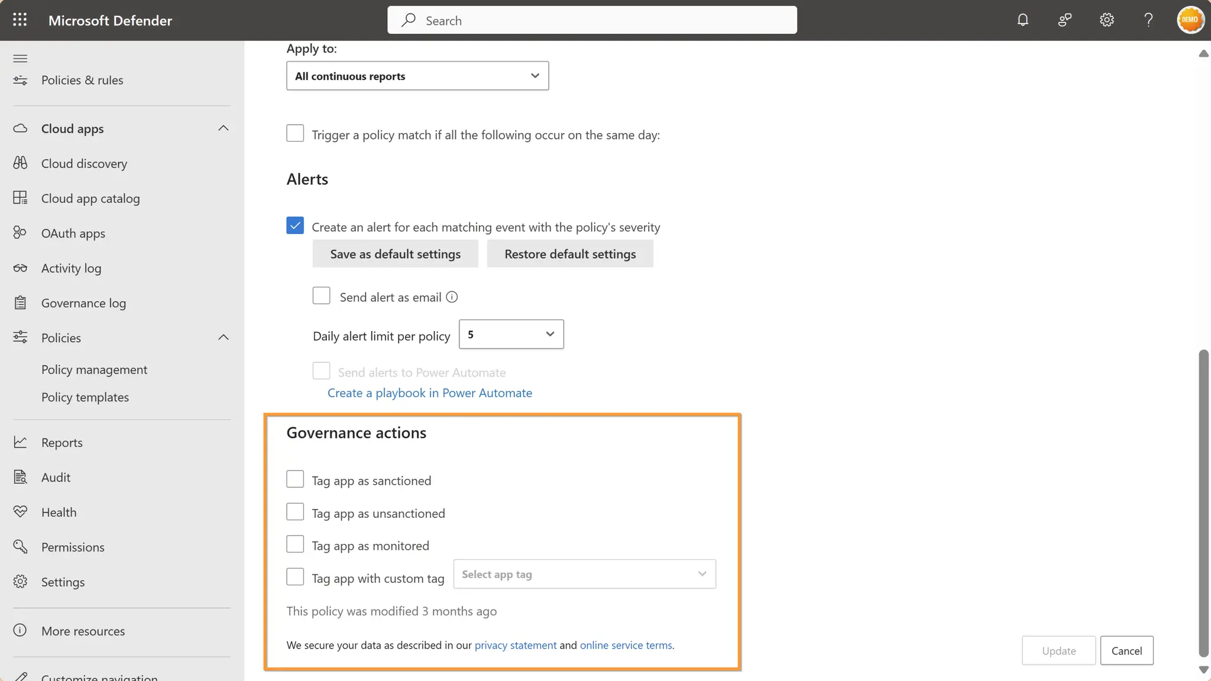Click the help question mark icon
The width and height of the screenshot is (1211, 681).
[x=1148, y=20]
